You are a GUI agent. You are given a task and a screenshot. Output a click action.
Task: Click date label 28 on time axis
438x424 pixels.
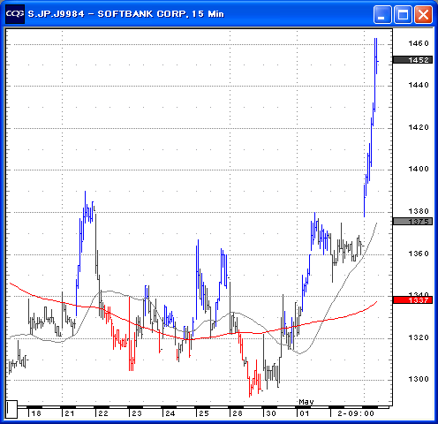tap(238, 413)
